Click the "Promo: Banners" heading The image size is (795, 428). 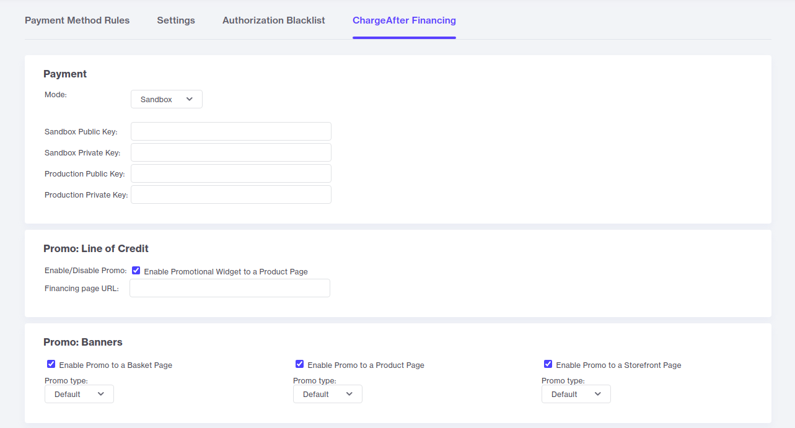pos(83,342)
